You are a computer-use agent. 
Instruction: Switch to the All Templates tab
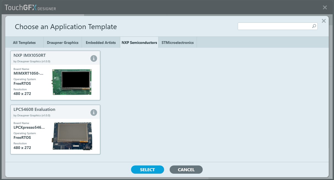click(24, 43)
